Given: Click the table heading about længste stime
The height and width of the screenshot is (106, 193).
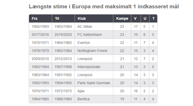Looking at the screenshot, I should [104, 6].
